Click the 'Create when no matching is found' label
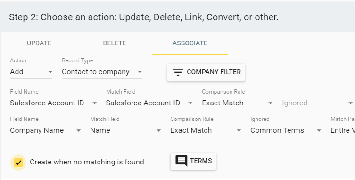 (87, 162)
